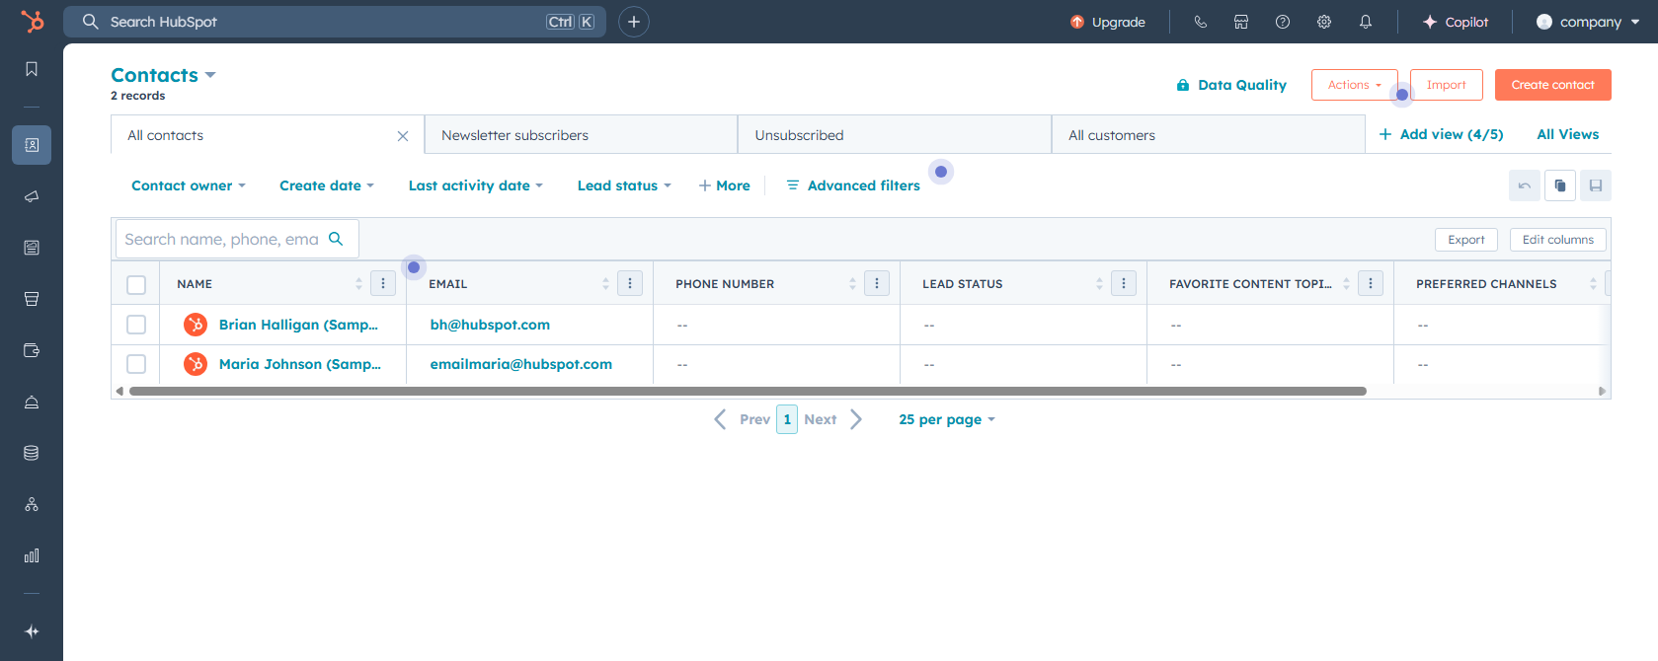Screen dimensions: 1658x661
Task: Open the company account menu
Action: point(1588,22)
